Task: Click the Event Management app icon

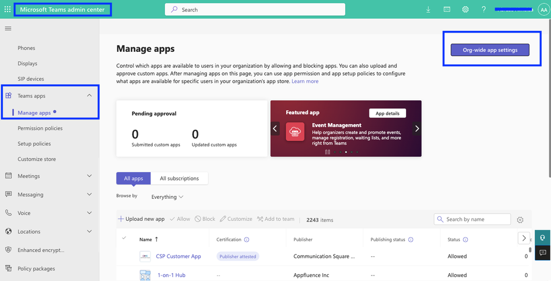Action: [x=295, y=131]
